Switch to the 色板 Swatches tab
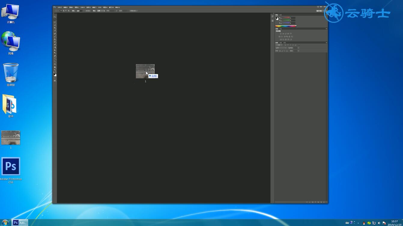The height and width of the screenshot is (226, 403). [x=280, y=15]
